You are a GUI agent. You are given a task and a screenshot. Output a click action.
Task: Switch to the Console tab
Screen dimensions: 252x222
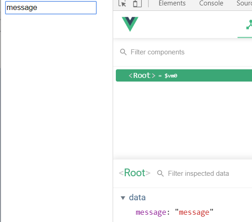(x=211, y=3)
